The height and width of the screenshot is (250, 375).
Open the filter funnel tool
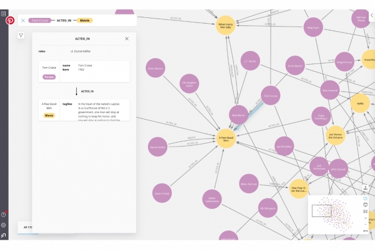pos(21,36)
